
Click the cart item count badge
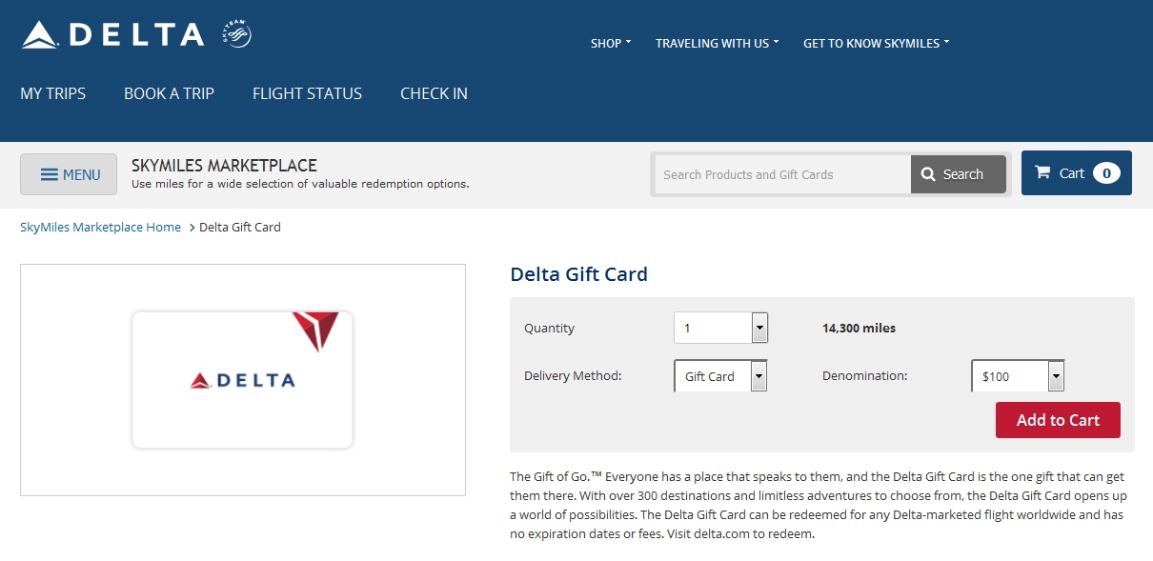[1106, 172]
